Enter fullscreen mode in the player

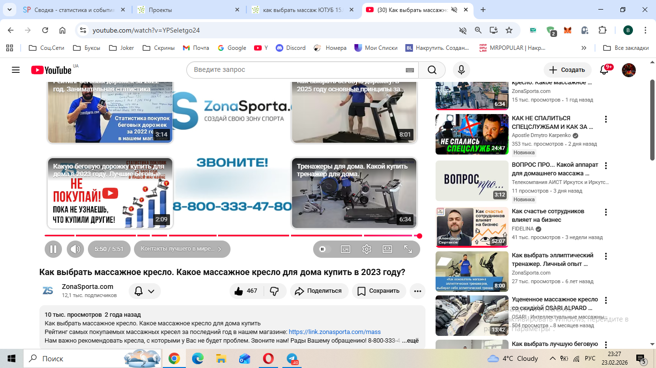pyautogui.click(x=408, y=249)
